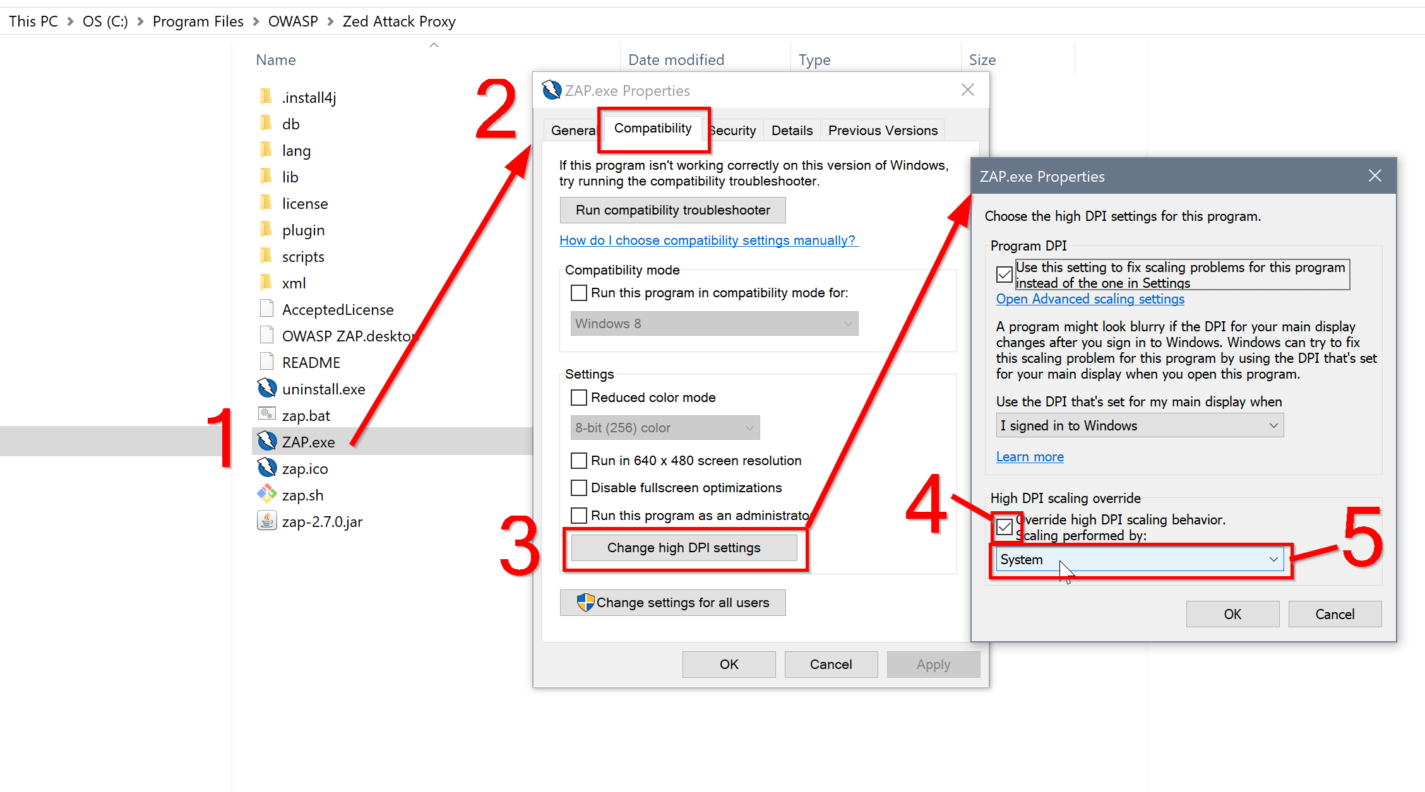Toggle Run this program as an administrator
This screenshot has height=792, width=1425.
pyautogui.click(x=578, y=515)
